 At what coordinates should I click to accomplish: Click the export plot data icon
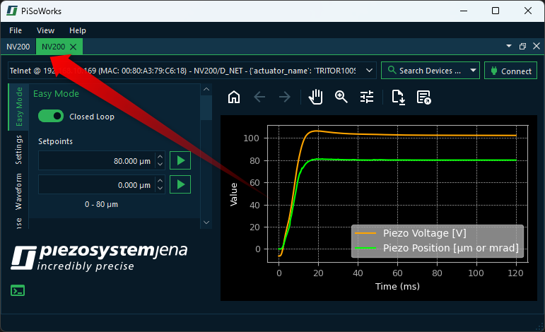tap(423, 97)
